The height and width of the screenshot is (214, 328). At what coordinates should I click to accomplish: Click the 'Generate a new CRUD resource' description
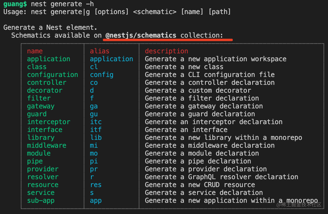[x=200, y=185]
